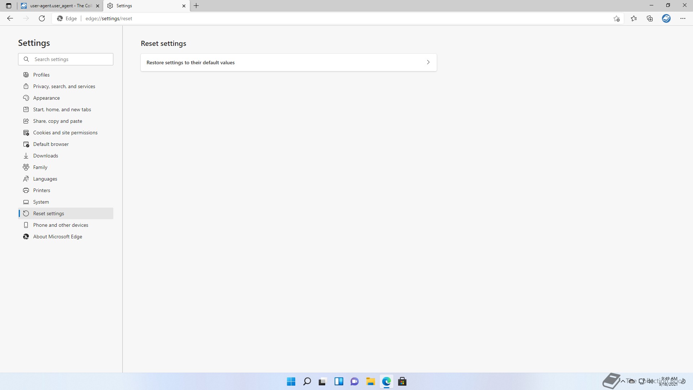
Task: Expand the Restore settings chevron arrow
Action: click(428, 62)
